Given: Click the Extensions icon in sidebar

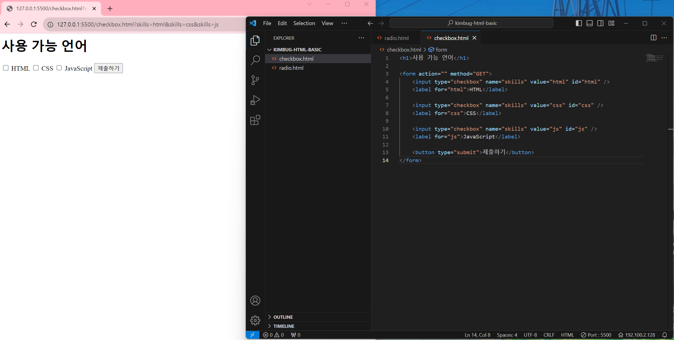Looking at the screenshot, I should pos(255,121).
